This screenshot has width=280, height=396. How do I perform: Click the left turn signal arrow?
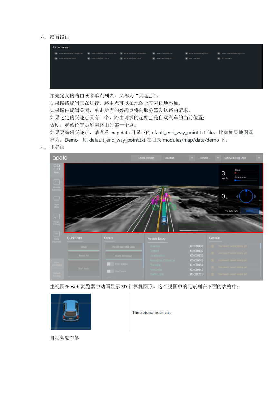point(237,196)
